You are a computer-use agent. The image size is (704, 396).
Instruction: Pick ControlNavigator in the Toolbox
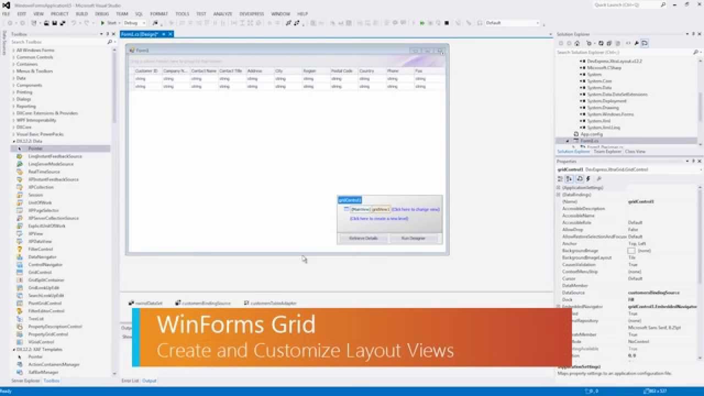coord(45,265)
